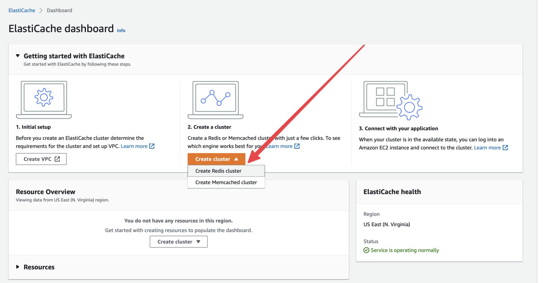547x283 pixels.
Task: Click the Create a cluster graph laptop icon
Action: (x=215, y=100)
